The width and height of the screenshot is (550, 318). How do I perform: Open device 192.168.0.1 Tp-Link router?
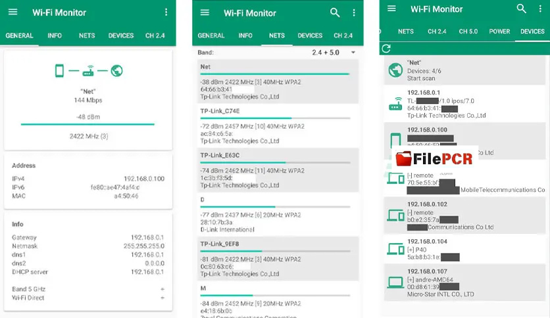[464, 104]
